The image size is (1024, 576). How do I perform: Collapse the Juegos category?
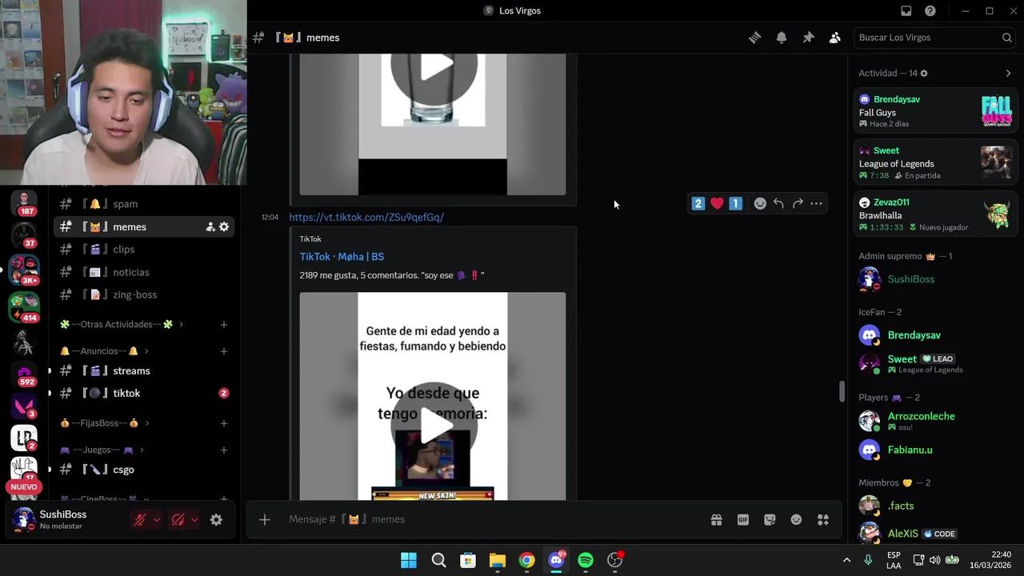click(102, 450)
